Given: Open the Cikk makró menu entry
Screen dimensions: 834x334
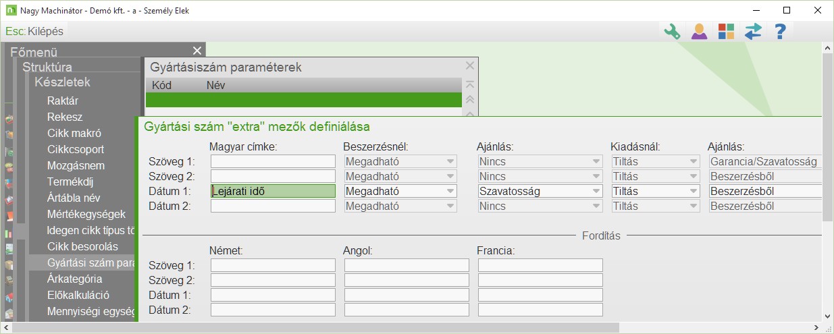Looking at the screenshot, I should 74,133.
